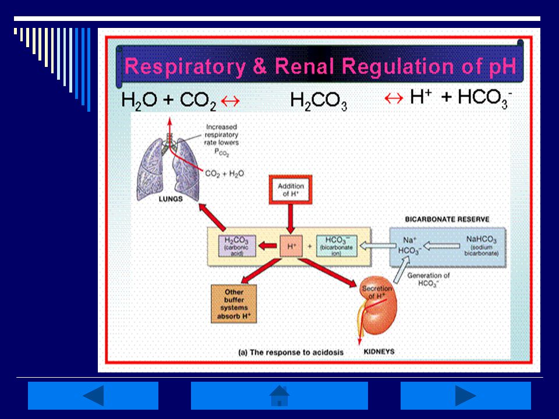559x419 pixels.
Task: Click 'H+ + HCO3-' in top equation
Action: click(x=461, y=98)
